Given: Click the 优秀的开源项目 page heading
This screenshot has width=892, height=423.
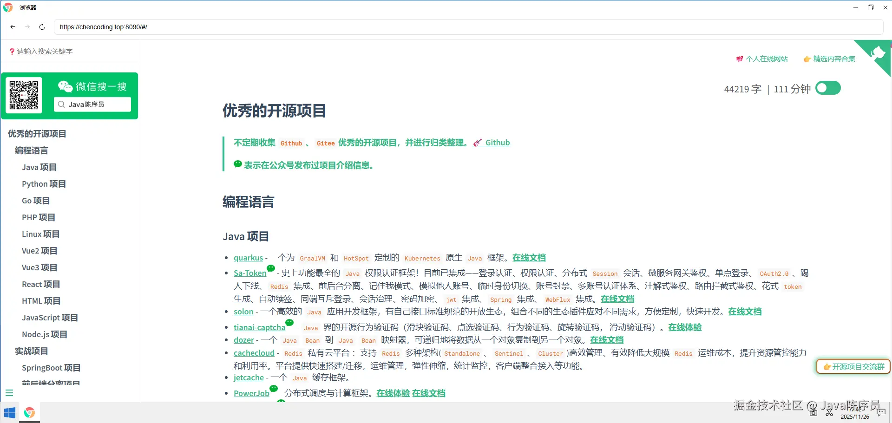Looking at the screenshot, I should 274,111.
